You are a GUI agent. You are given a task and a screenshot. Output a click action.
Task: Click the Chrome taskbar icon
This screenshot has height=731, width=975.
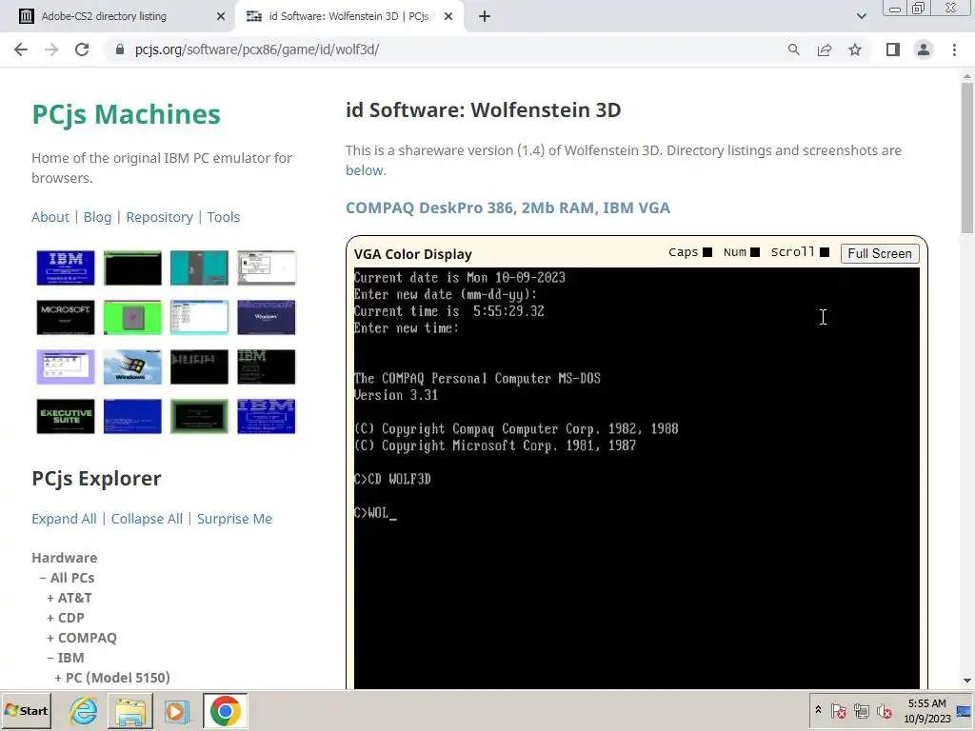(x=225, y=710)
